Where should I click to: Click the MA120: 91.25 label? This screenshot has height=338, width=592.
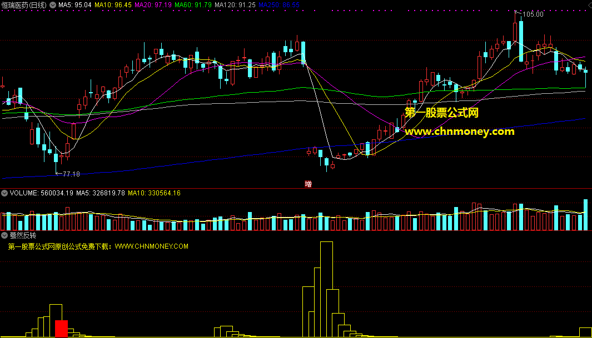pyautogui.click(x=235, y=5)
